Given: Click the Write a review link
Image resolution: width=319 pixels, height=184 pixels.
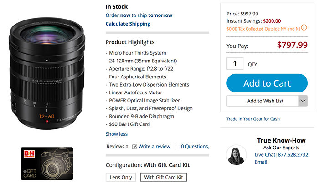Looking at the screenshot, I should click(154, 147).
